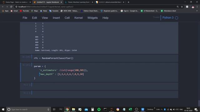The image size is (200, 112).
Task: Open the Insert menu
Action: point(56,18)
